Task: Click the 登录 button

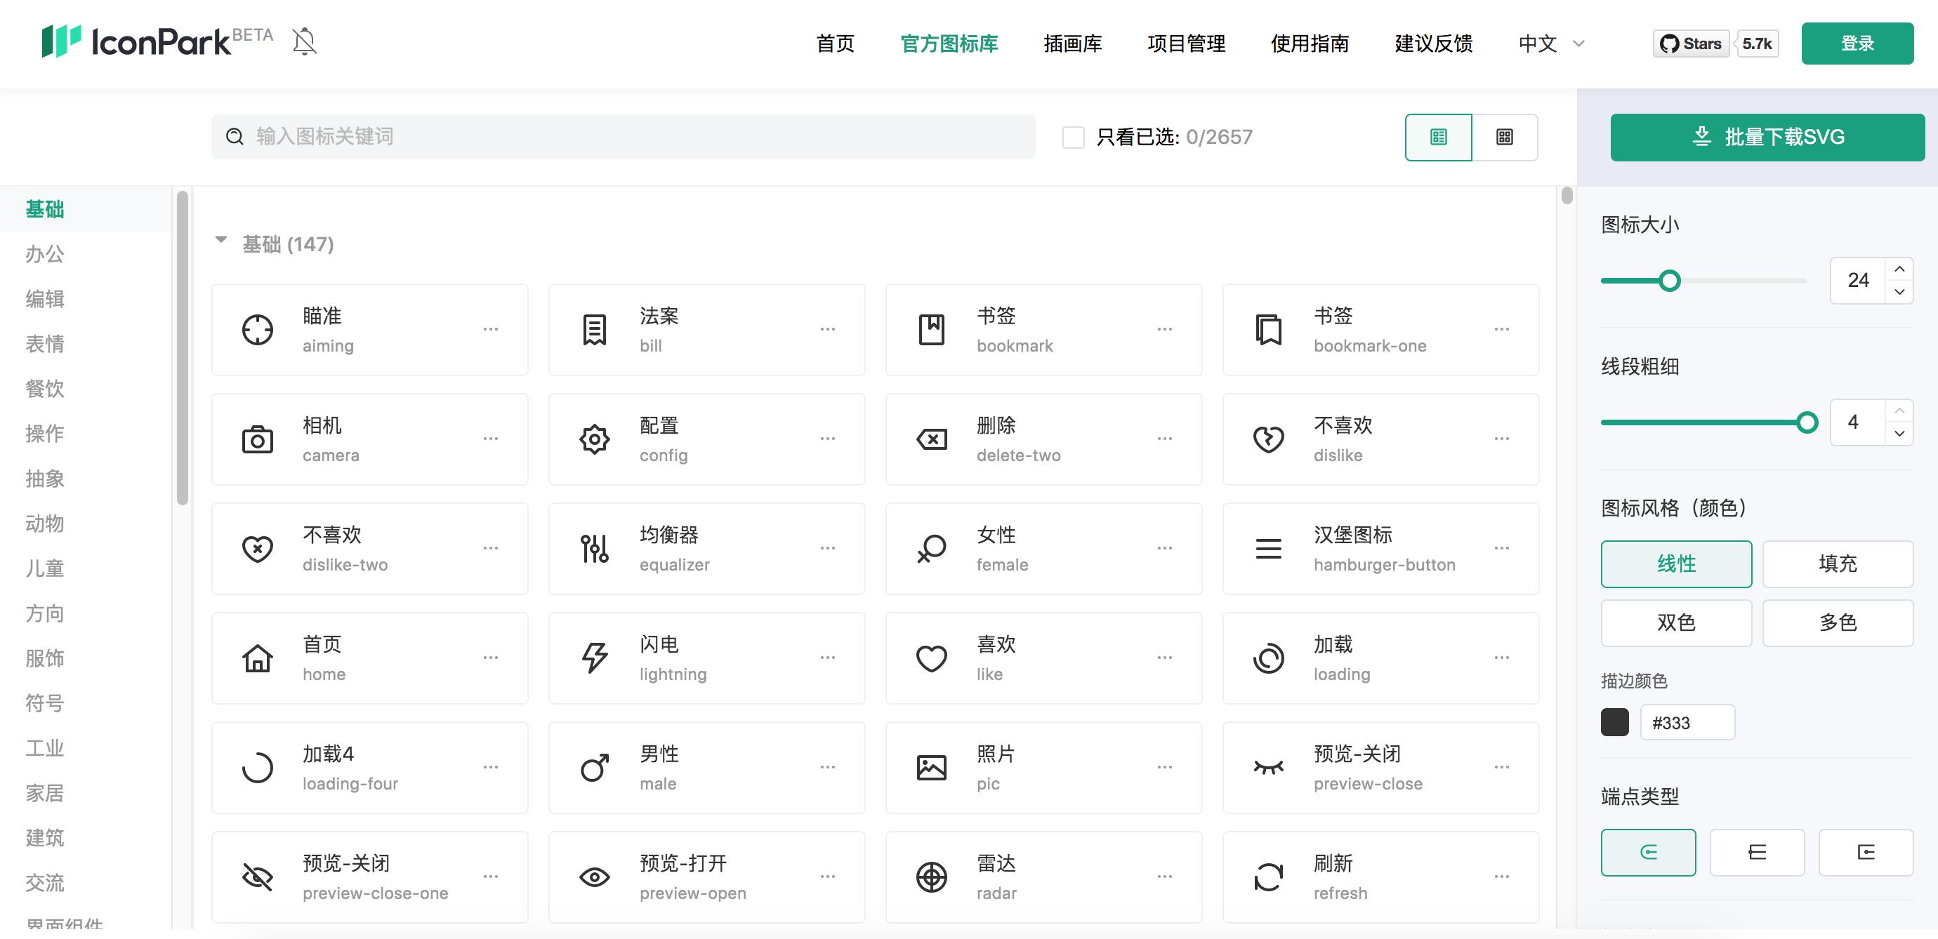Action: pyautogui.click(x=1857, y=43)
